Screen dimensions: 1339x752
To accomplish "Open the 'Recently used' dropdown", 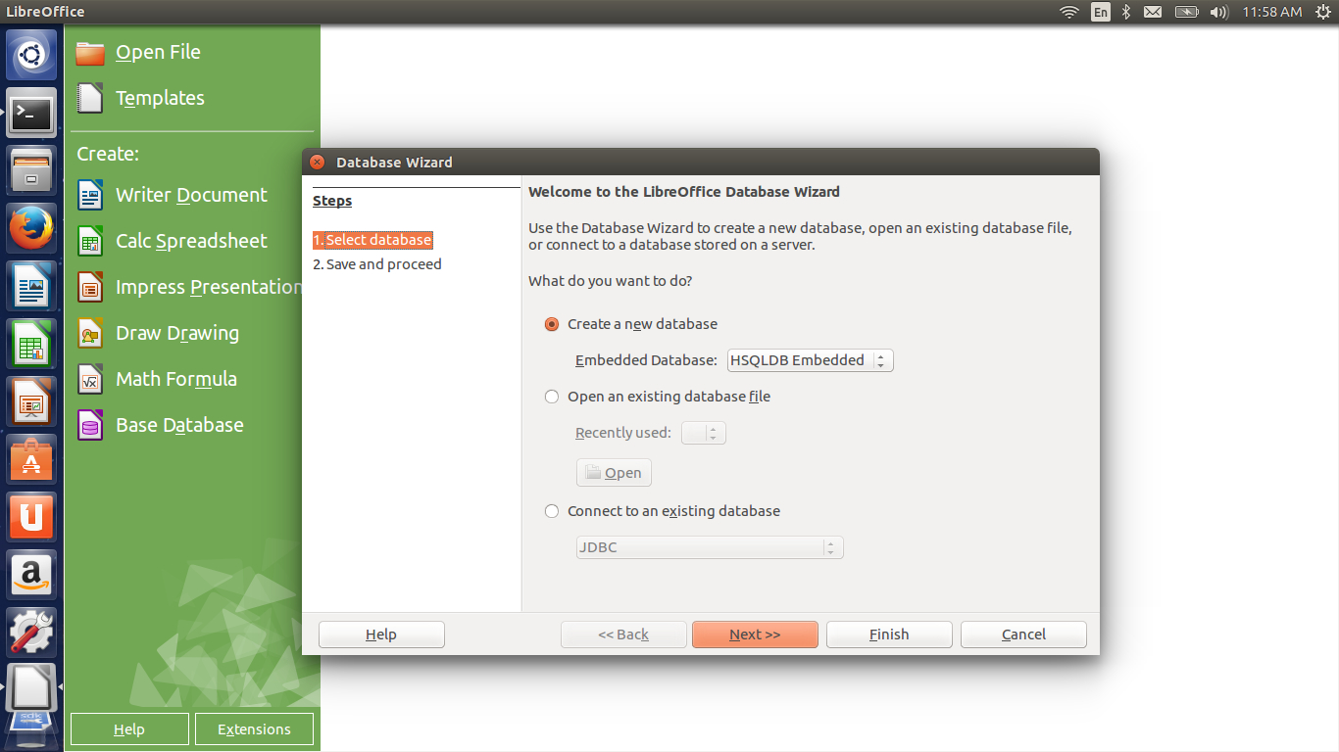I will 704,433.
